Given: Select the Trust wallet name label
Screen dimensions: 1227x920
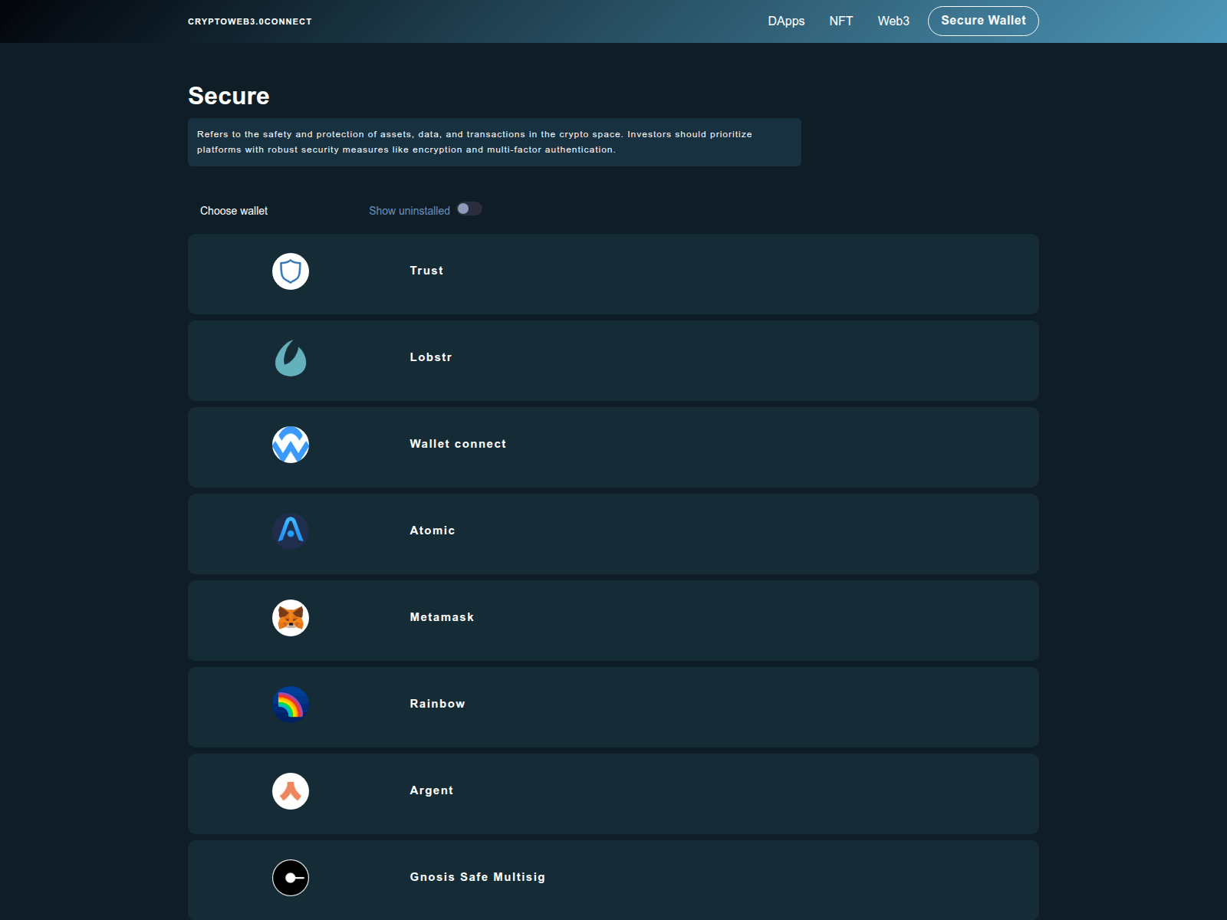Looking at the screenshot, I should pyautogui.click(x=426, y=271).
